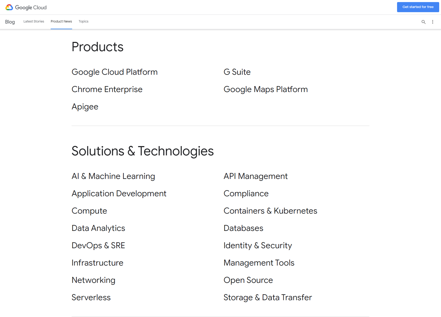The image size is (441, 317).
Task: Click the Apigee product link
Action: [x=85, y=107]
